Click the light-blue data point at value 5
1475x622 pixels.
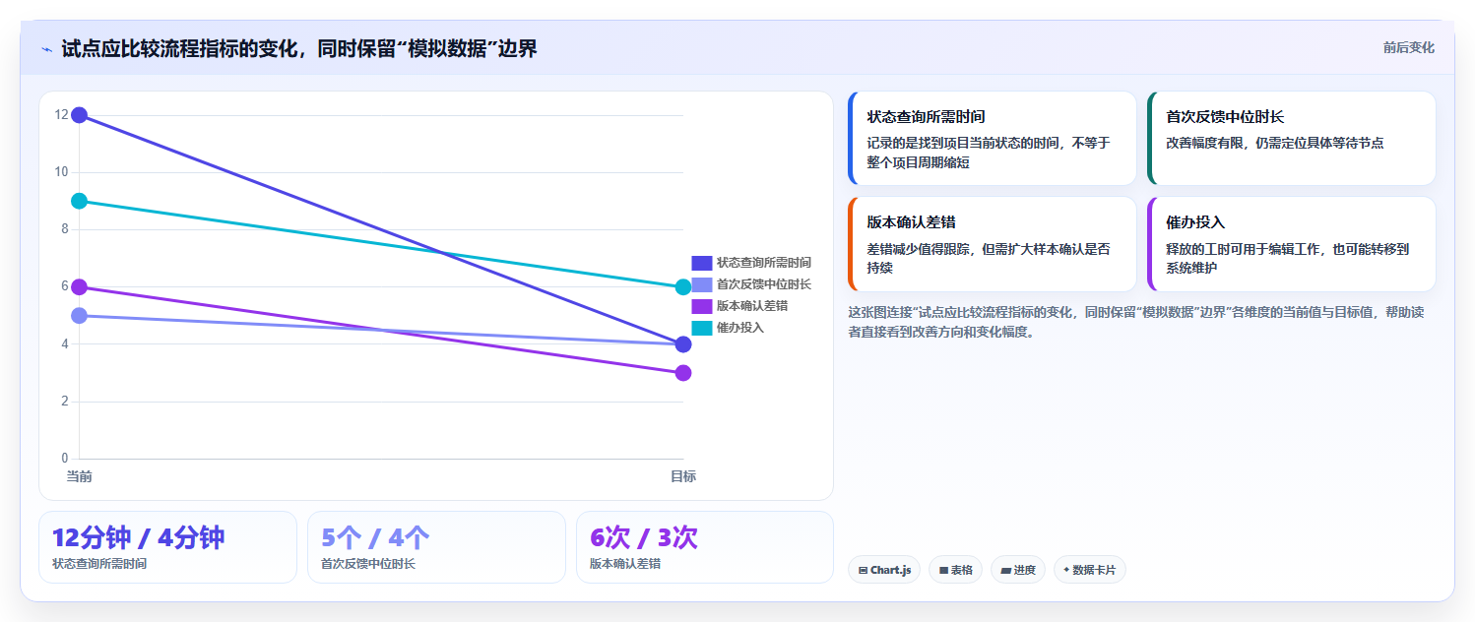pyautogui.click(x=80, y=315)
